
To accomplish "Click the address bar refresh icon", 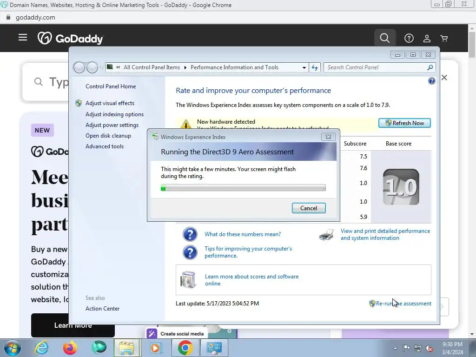I will coord(315,67).
